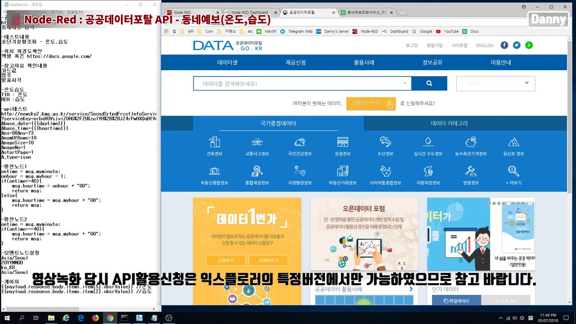Open File Explorer from the taskbar
The image size is (576, 324).
51,318
